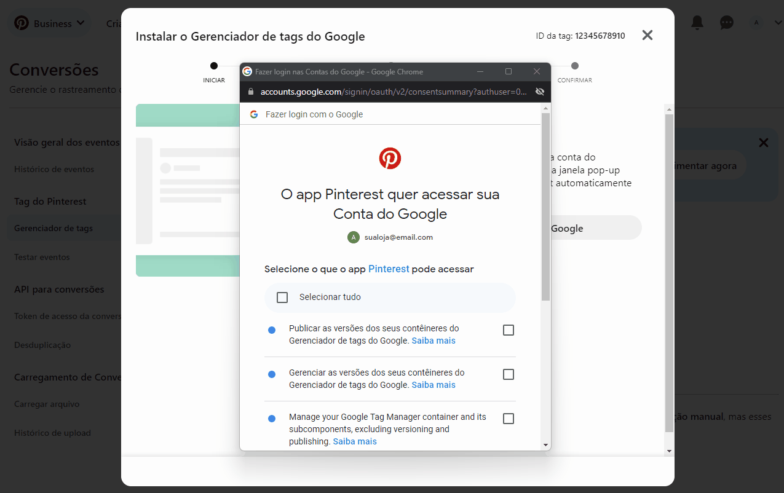Check the Selecionar tudo checkbox
This screenshot has height=493, width=784.
282,298
